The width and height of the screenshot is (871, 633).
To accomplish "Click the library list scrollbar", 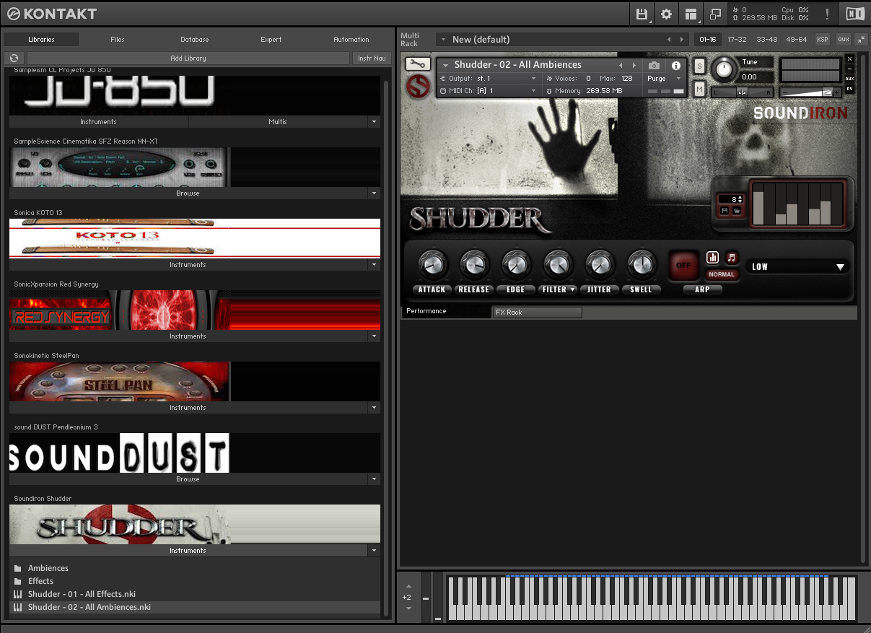I will pyautogui.click(x=385, y=346).
